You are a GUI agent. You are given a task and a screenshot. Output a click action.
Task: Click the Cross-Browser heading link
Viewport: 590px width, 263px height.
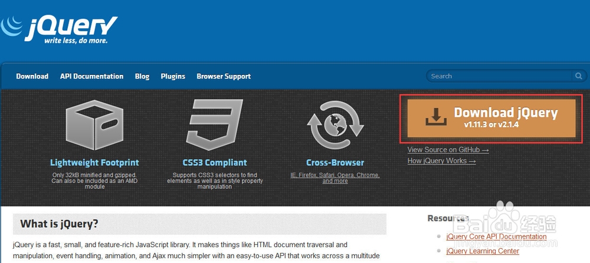[335, 163]
